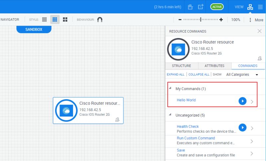The image size is (266, 161).
Task: Close the Resource Commands panel
Action: click(259, 31)
